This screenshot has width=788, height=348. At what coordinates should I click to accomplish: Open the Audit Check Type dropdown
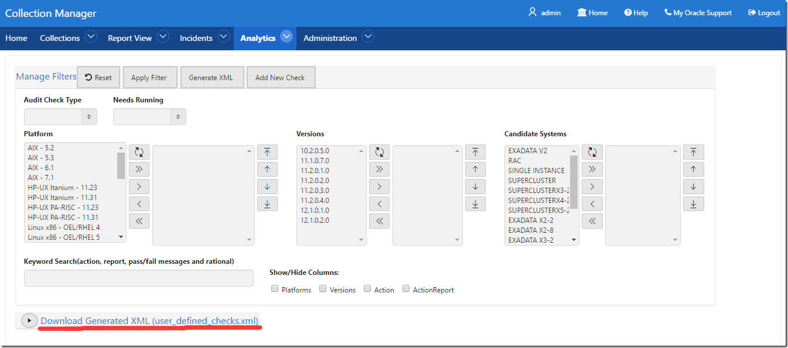click(x=60, y=117)
